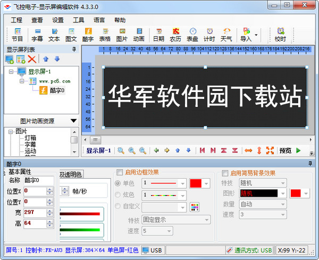Insert a 天气 weather element
The image size is (319, 260).
(x=226, y=35)
